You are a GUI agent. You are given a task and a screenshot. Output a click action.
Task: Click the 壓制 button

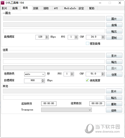click(x=114, y=38)
